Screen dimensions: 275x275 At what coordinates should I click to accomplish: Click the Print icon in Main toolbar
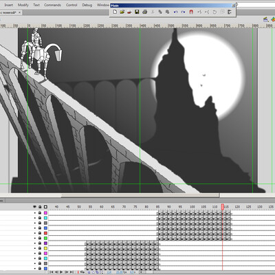[144, 12]
